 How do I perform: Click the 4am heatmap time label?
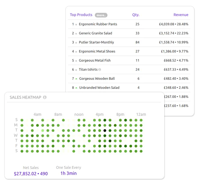37,114
